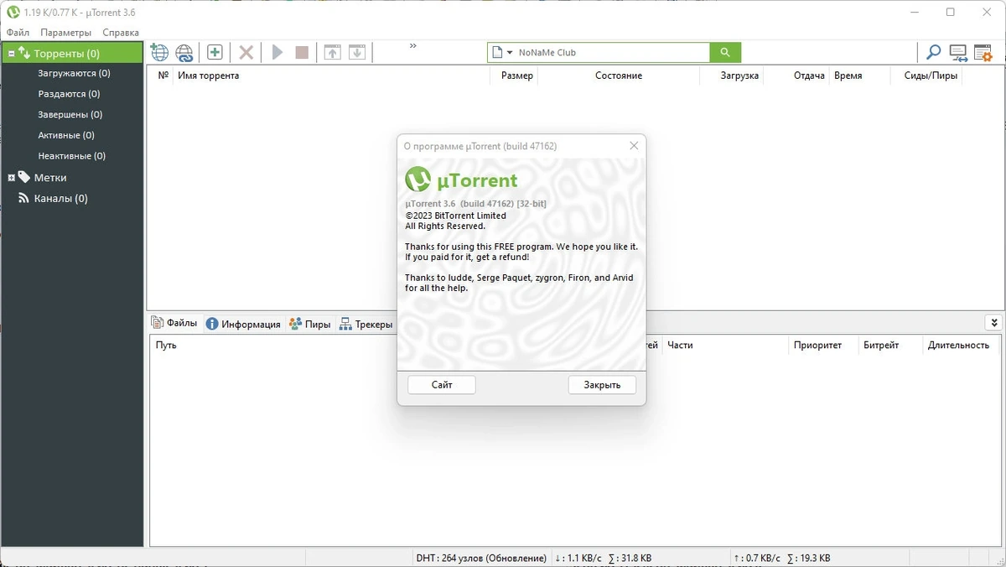Image resolution: width=1006 pixels, height=567 pixels.
Task: Click download speed 1.1 KB/c status
Action: coord(578,558)
